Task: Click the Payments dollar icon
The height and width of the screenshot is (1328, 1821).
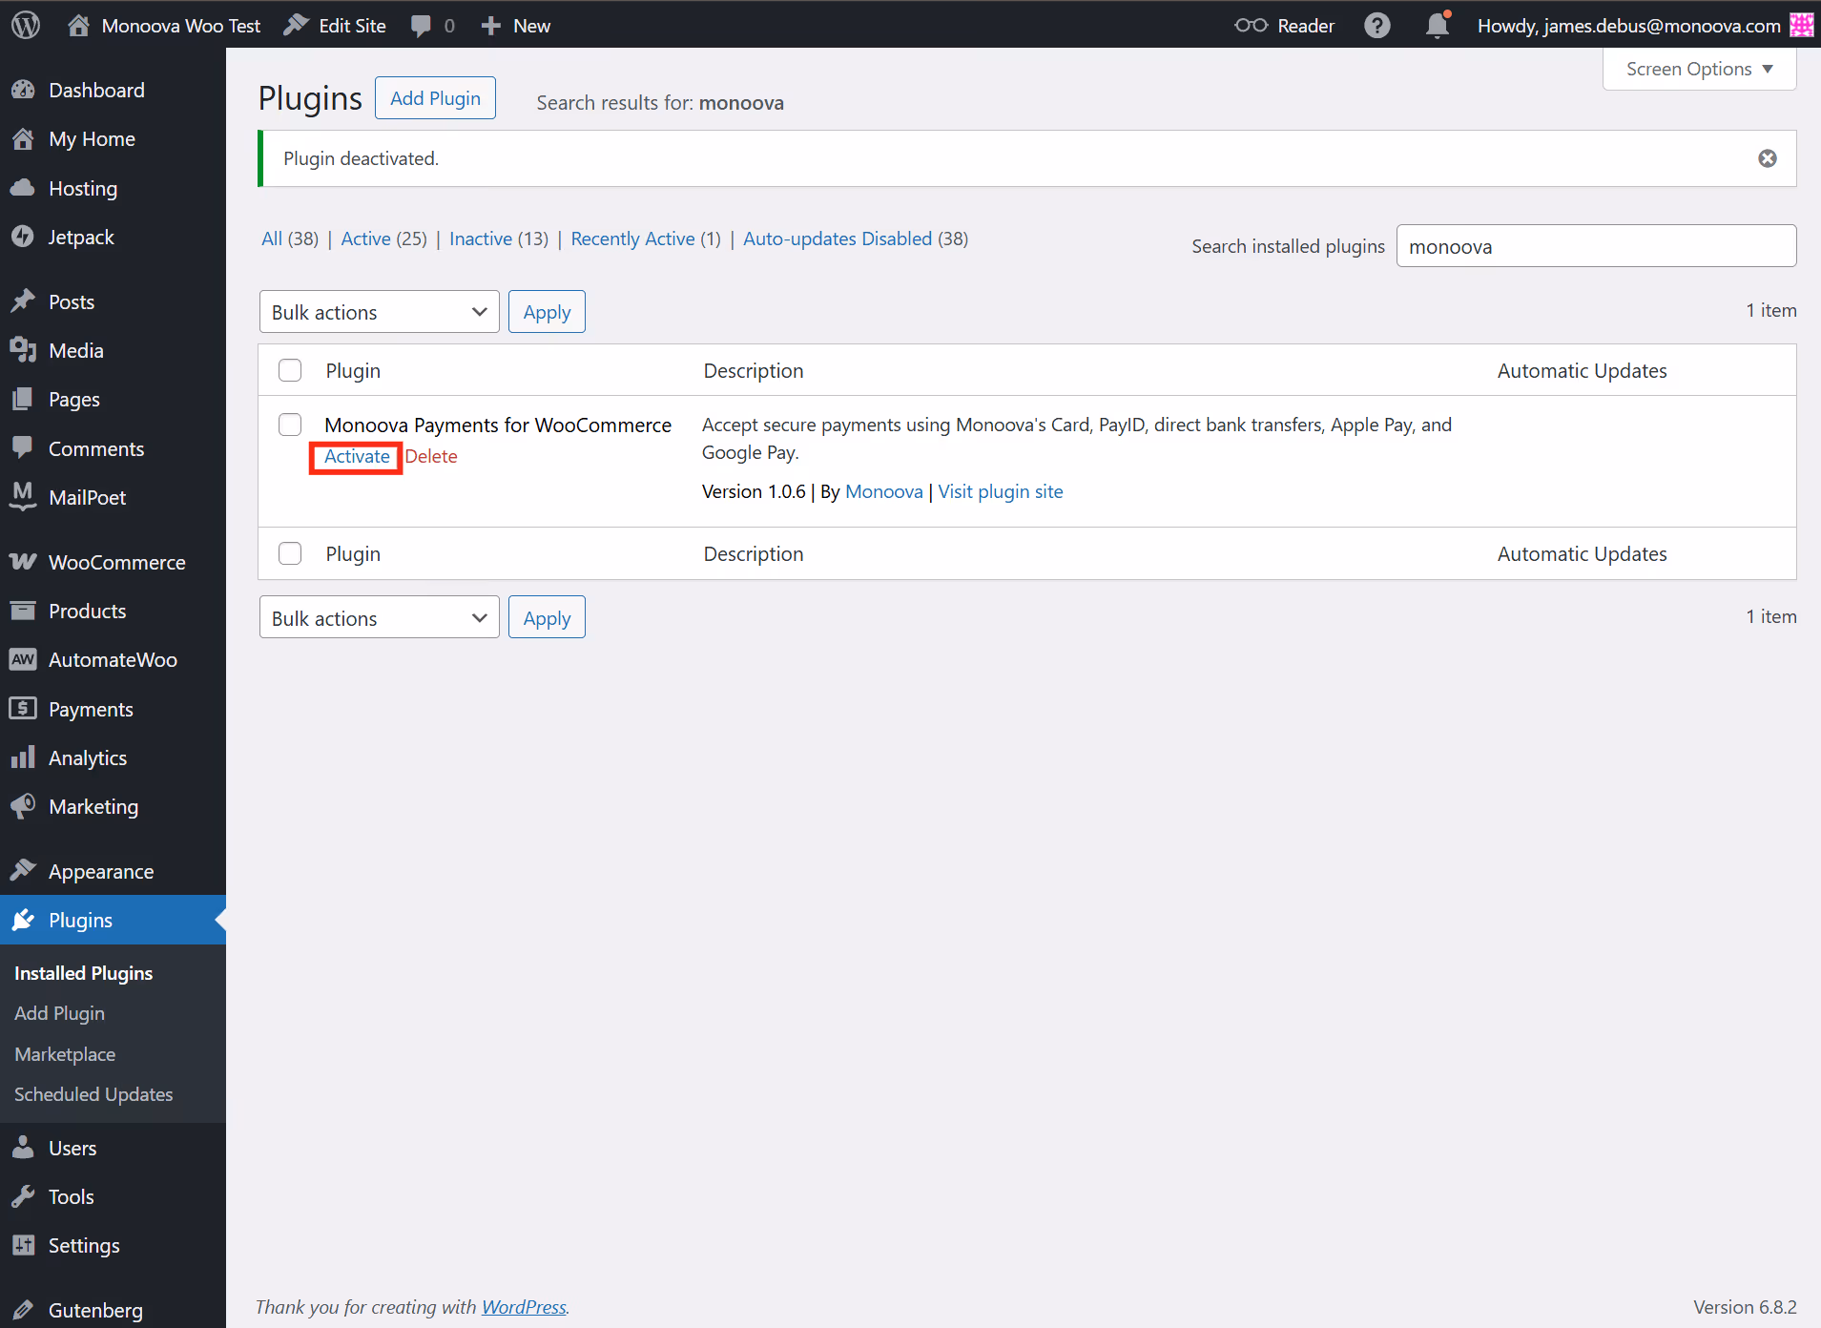Action: (x=23, y=709)
